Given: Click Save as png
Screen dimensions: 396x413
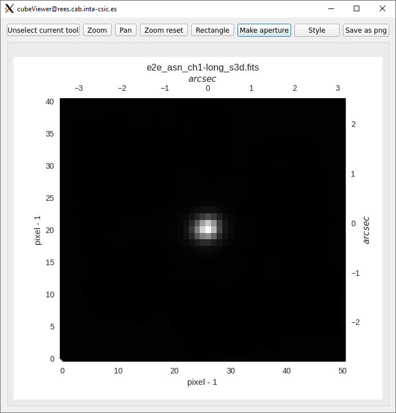Looking at the screenshot, I should [366, 30].
